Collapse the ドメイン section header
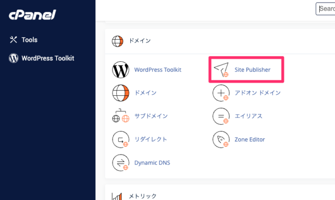335x200 pixels. [x=220, y=41]
